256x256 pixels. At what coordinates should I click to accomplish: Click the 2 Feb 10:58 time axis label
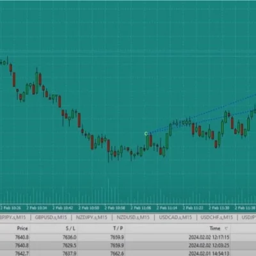tap(115, 208)
